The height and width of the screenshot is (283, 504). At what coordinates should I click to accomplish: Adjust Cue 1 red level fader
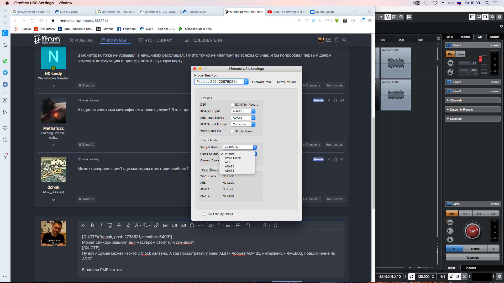pyautogui.click(x=480, y=59)
